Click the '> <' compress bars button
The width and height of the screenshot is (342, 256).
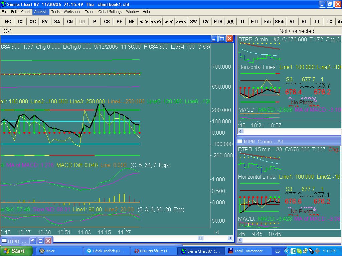(169, 21)
